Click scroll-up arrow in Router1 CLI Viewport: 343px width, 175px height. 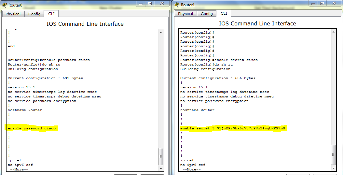(x=333, y=32)
